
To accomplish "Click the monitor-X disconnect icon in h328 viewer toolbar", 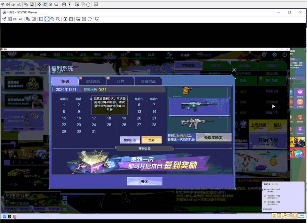I will coord(97,19).
